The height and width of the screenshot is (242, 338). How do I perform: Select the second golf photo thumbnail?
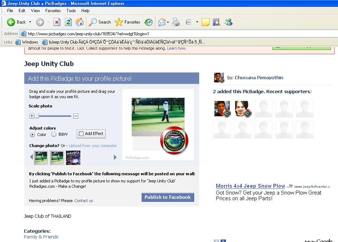[57, 158]
